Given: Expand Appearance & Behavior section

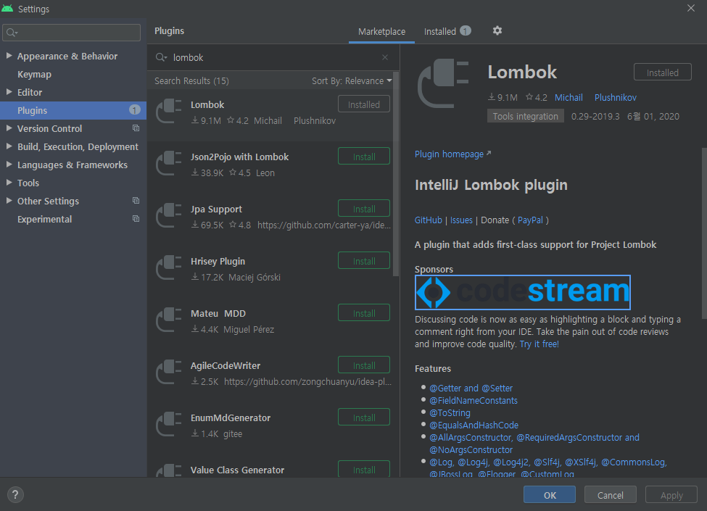Looking at the screenshot, I should pos(9,55).
